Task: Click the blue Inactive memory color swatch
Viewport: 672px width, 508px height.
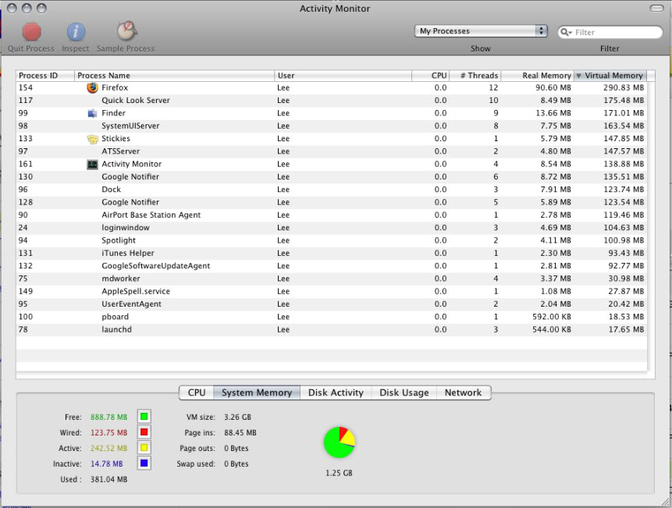Action: 144,463
